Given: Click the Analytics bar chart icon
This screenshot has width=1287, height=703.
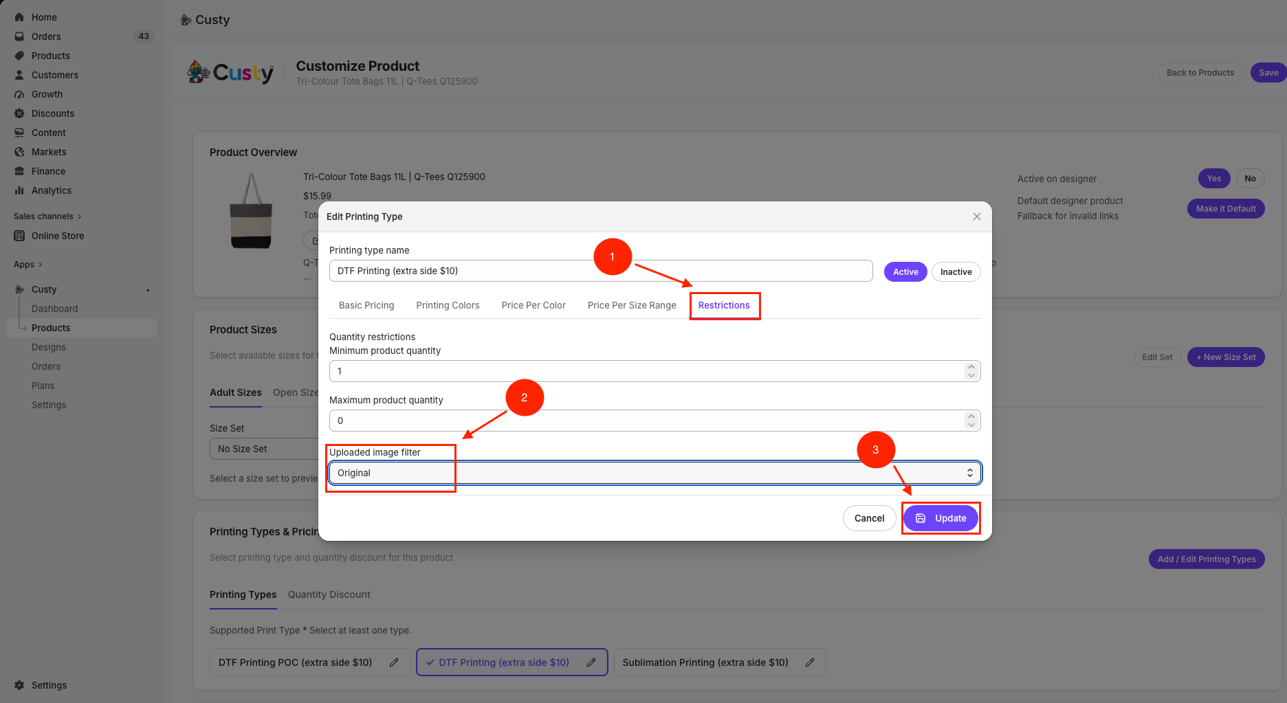Looking at the screenshot, I should pos(19,190).
